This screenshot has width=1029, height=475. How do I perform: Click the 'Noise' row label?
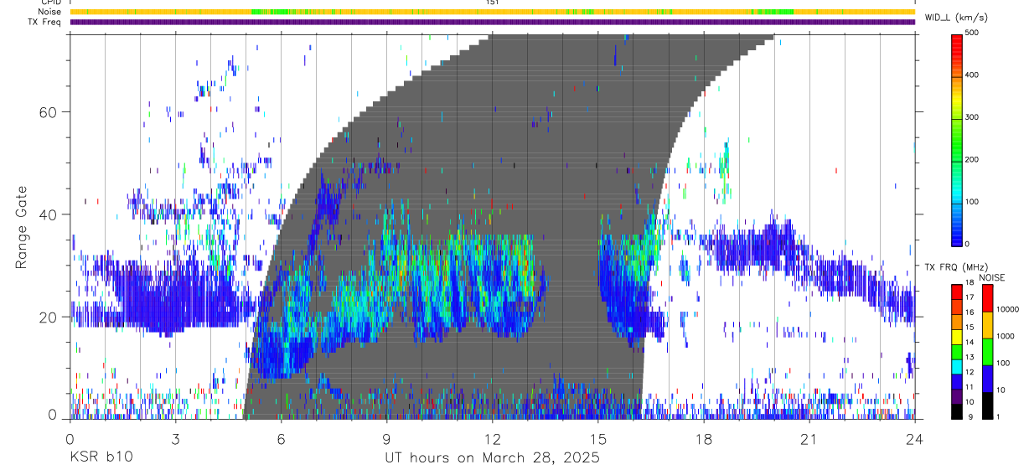[x=49, y=12]
